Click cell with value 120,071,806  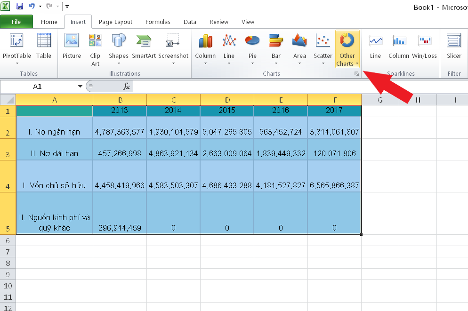334,150
